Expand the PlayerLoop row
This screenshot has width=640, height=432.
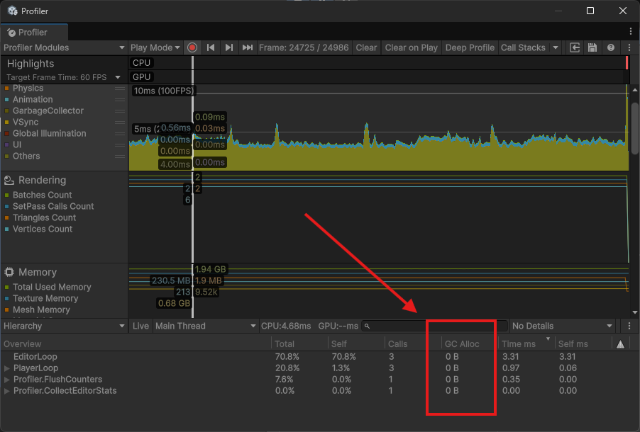(x=7, y=368)
